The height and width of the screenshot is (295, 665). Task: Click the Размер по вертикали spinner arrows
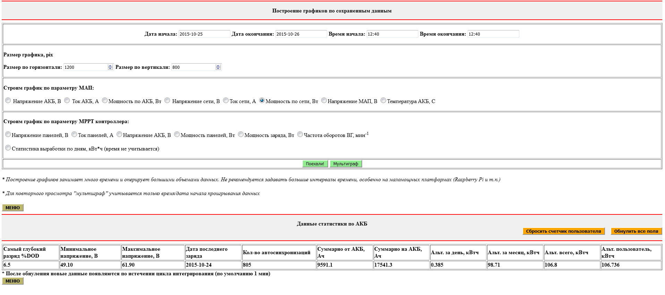tap(218, 67)
